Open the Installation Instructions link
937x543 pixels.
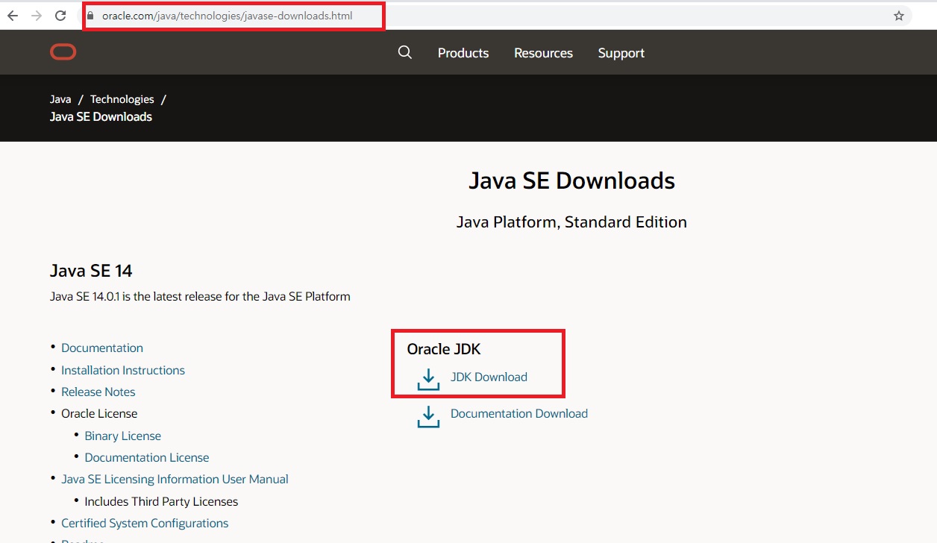(x=123, y=370)
